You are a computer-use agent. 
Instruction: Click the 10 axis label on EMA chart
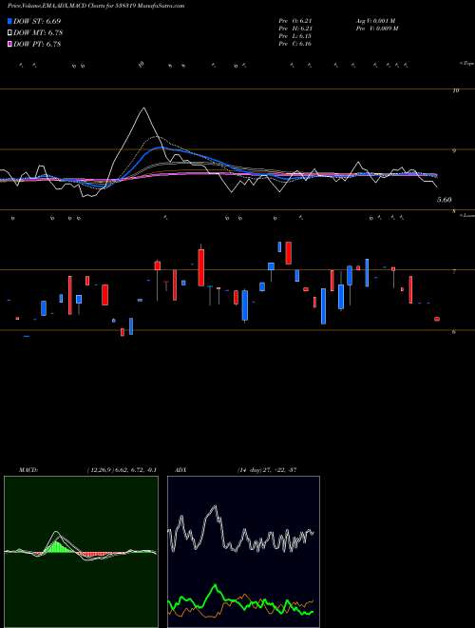(455, 90)
